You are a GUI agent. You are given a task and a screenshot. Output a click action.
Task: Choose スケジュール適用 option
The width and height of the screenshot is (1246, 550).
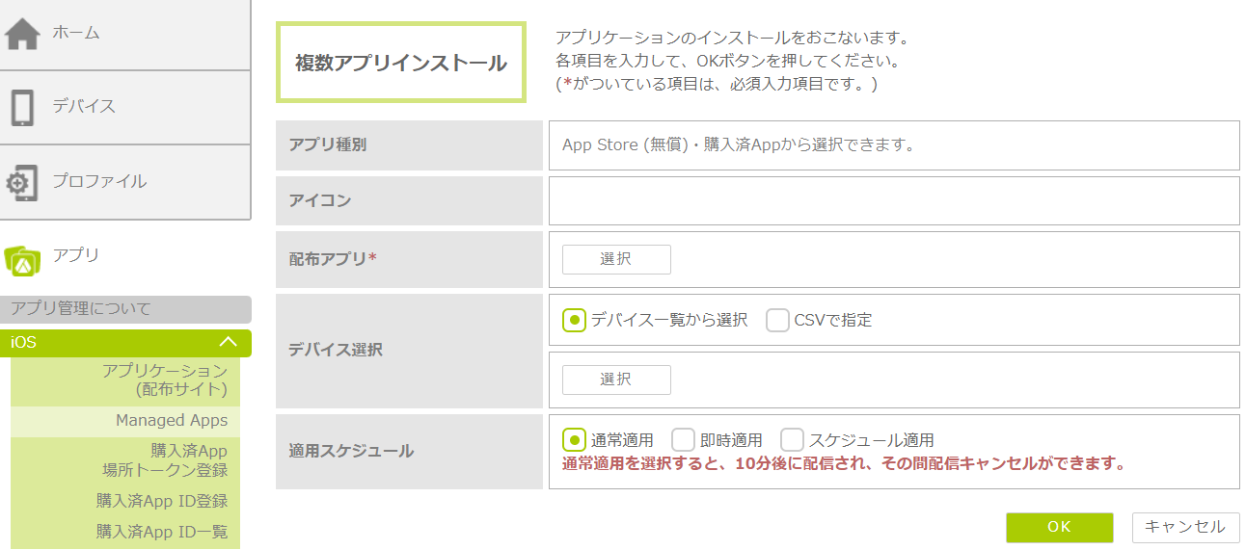[x=793, y=440]
